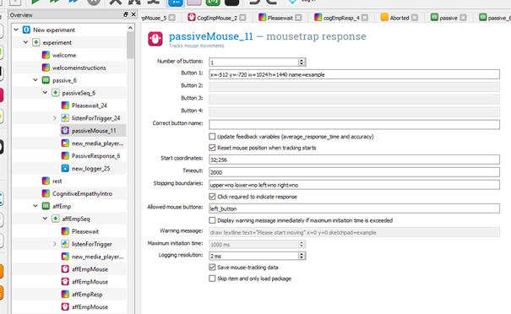Screen dimensions: 511x314
Task: Decrease Logging resolution with down arrow
Action: pos(302,257)
